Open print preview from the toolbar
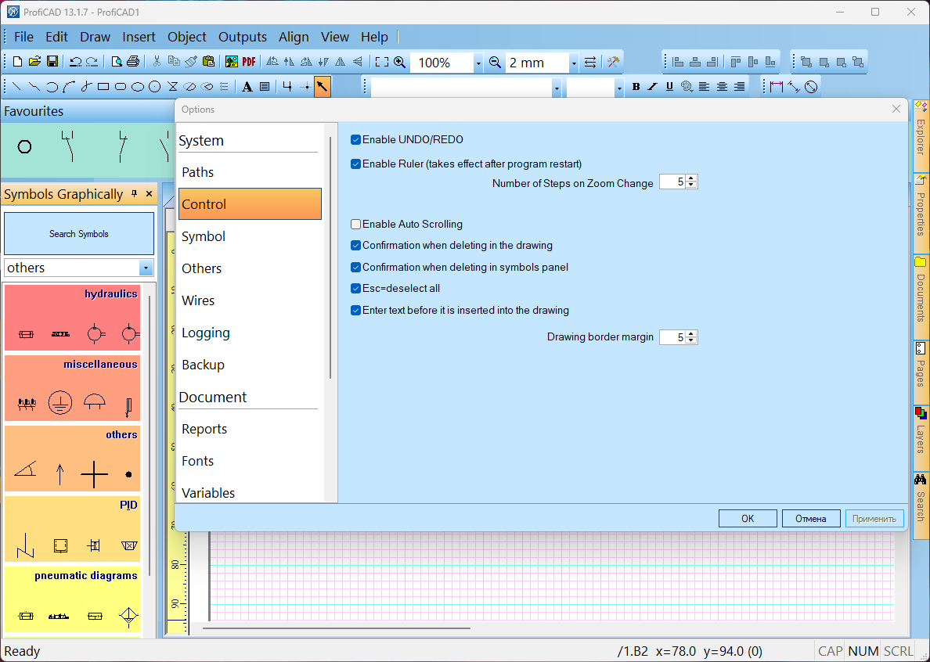The height and width of the screenshot is (662, 930). pyautogui.click(x=116, y=62)
